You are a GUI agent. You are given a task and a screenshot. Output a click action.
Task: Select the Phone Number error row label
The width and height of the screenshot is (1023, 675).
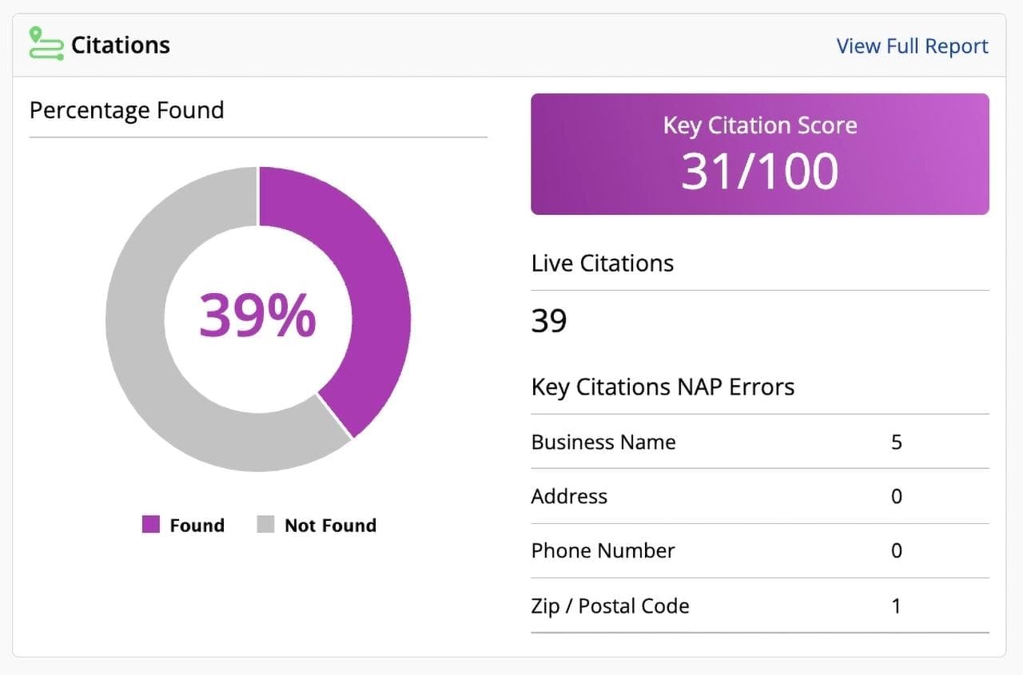[603, 551]
